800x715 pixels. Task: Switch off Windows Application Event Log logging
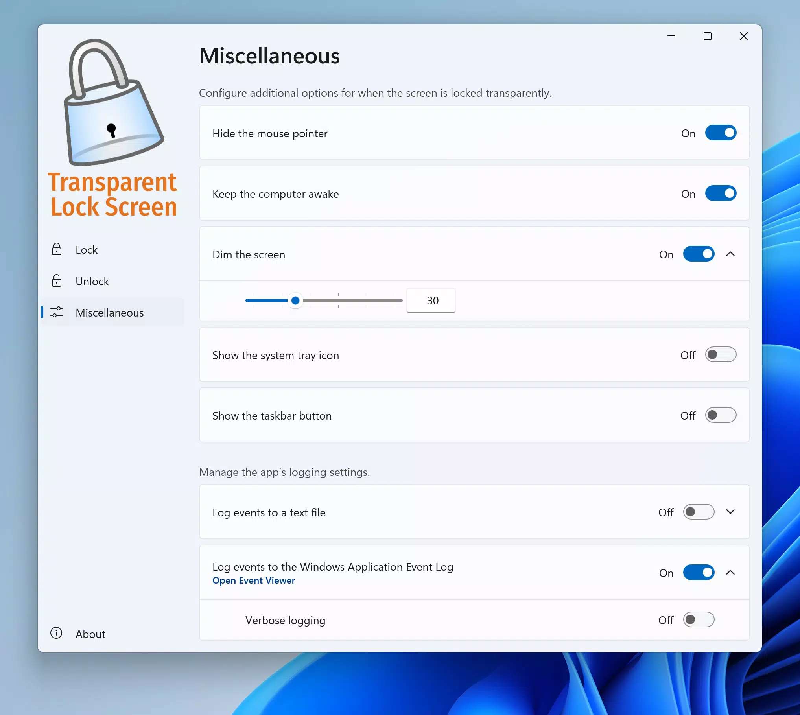point(699,573)
